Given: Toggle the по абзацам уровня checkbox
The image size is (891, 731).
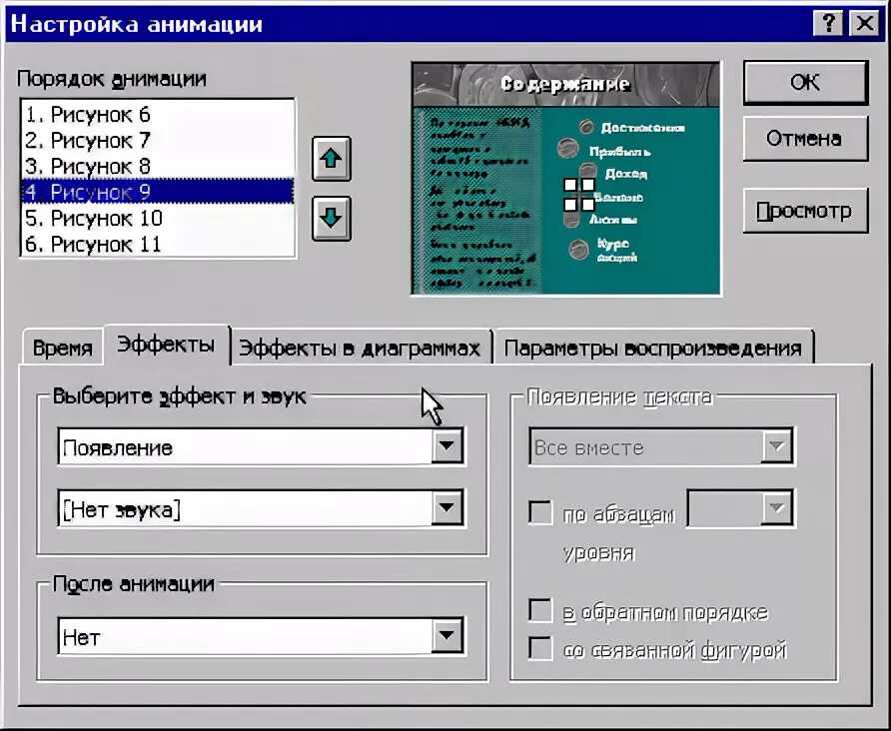Looking at the screenshot, I should [x=540, y=512].
